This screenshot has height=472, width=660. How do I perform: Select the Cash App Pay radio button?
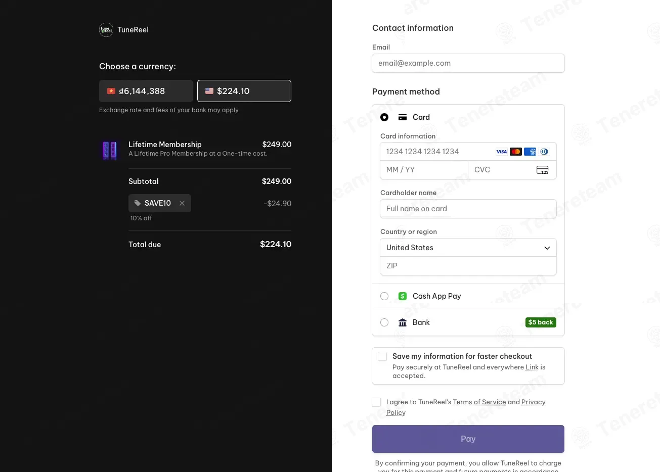click(384, 296)
